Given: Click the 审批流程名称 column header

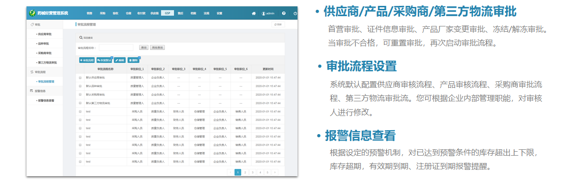Looking at the screenshot, I should (x=106, y=69).
